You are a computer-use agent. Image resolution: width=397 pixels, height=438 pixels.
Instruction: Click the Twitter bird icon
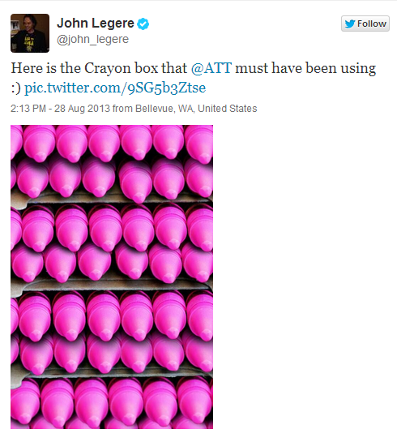point(349,24)
